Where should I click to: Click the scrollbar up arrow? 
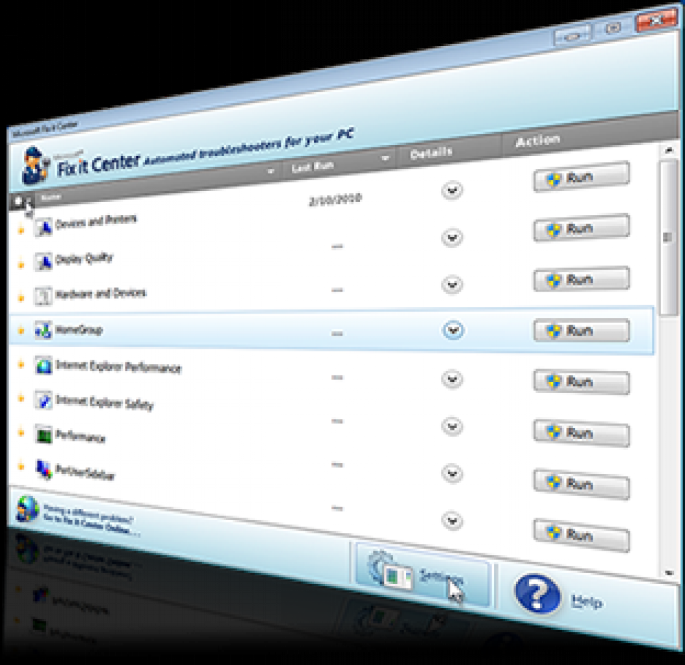pyautogui.click(x=668, y=151)
